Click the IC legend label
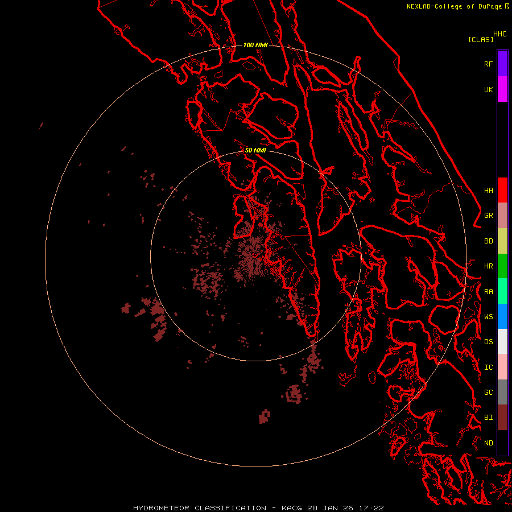Viewport: 512px width, 512px height. point(488,367)
